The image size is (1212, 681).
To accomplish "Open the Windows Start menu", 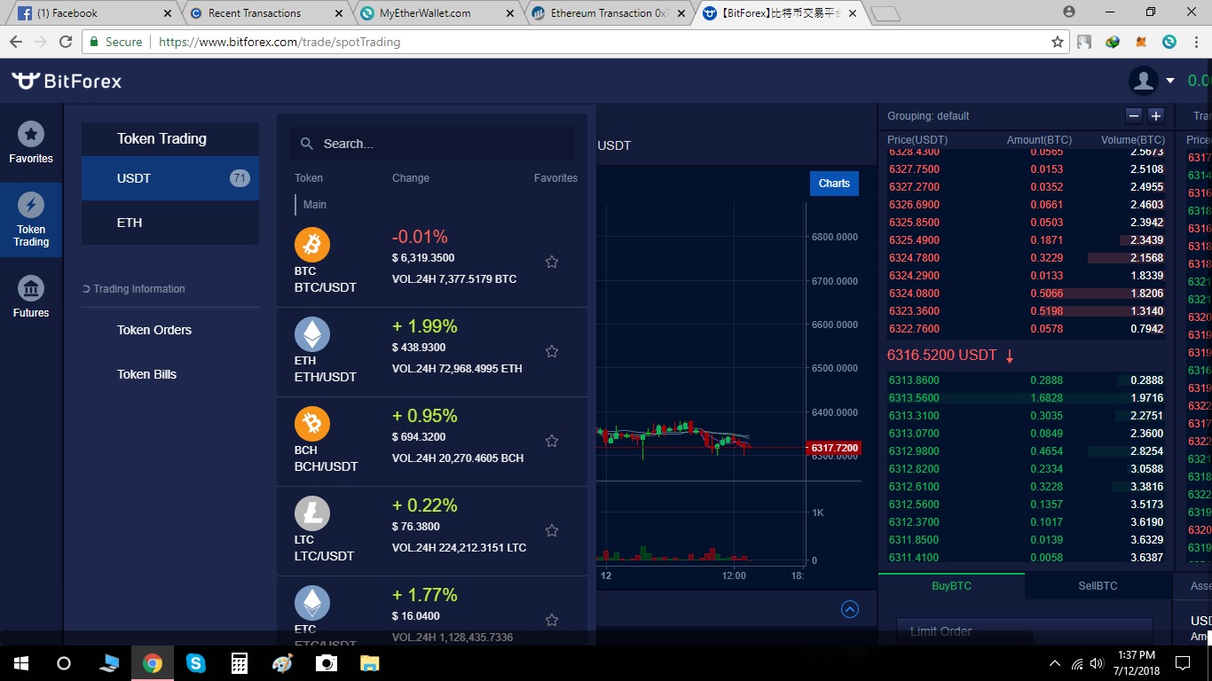I will click(x=21, y=663).
